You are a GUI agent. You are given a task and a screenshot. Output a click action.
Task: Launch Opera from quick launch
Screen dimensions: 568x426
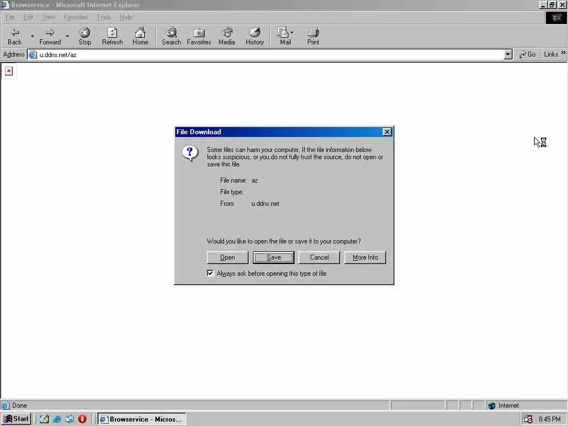(x=82, y=419)
